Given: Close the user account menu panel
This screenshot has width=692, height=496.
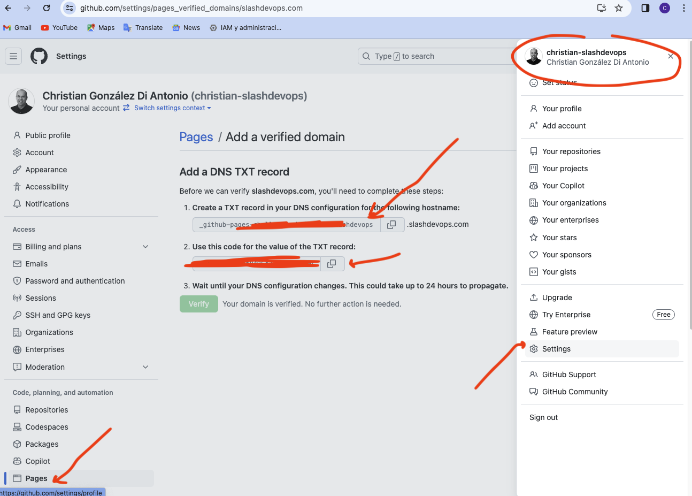Looking at the screenshot, I should [x=671, y=56].
